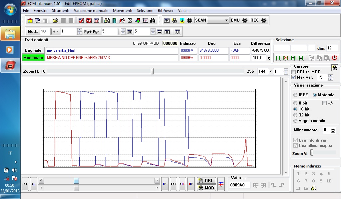Click the MOD lock button

click(206, 188)
